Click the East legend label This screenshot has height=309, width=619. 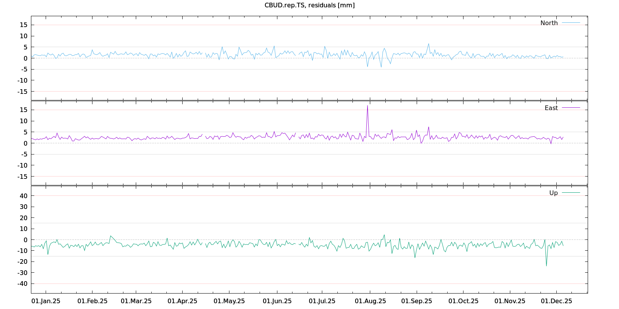pyautogui.click(x=551, y=108)
